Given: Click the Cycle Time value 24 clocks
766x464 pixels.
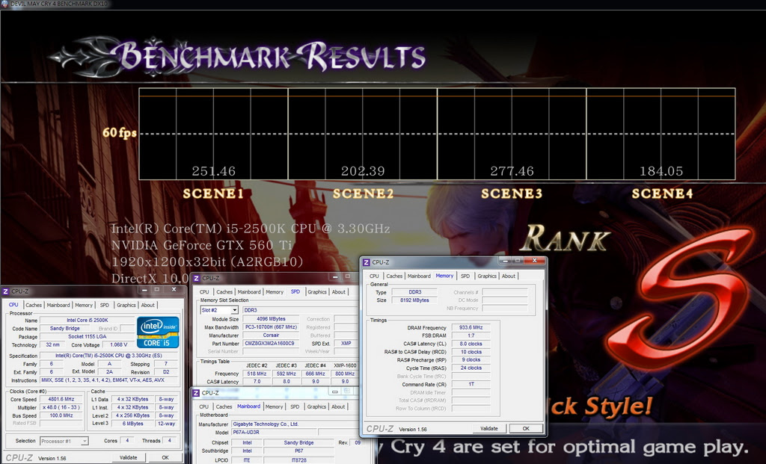Looking at the screenshot, I should tap(471, 368).
